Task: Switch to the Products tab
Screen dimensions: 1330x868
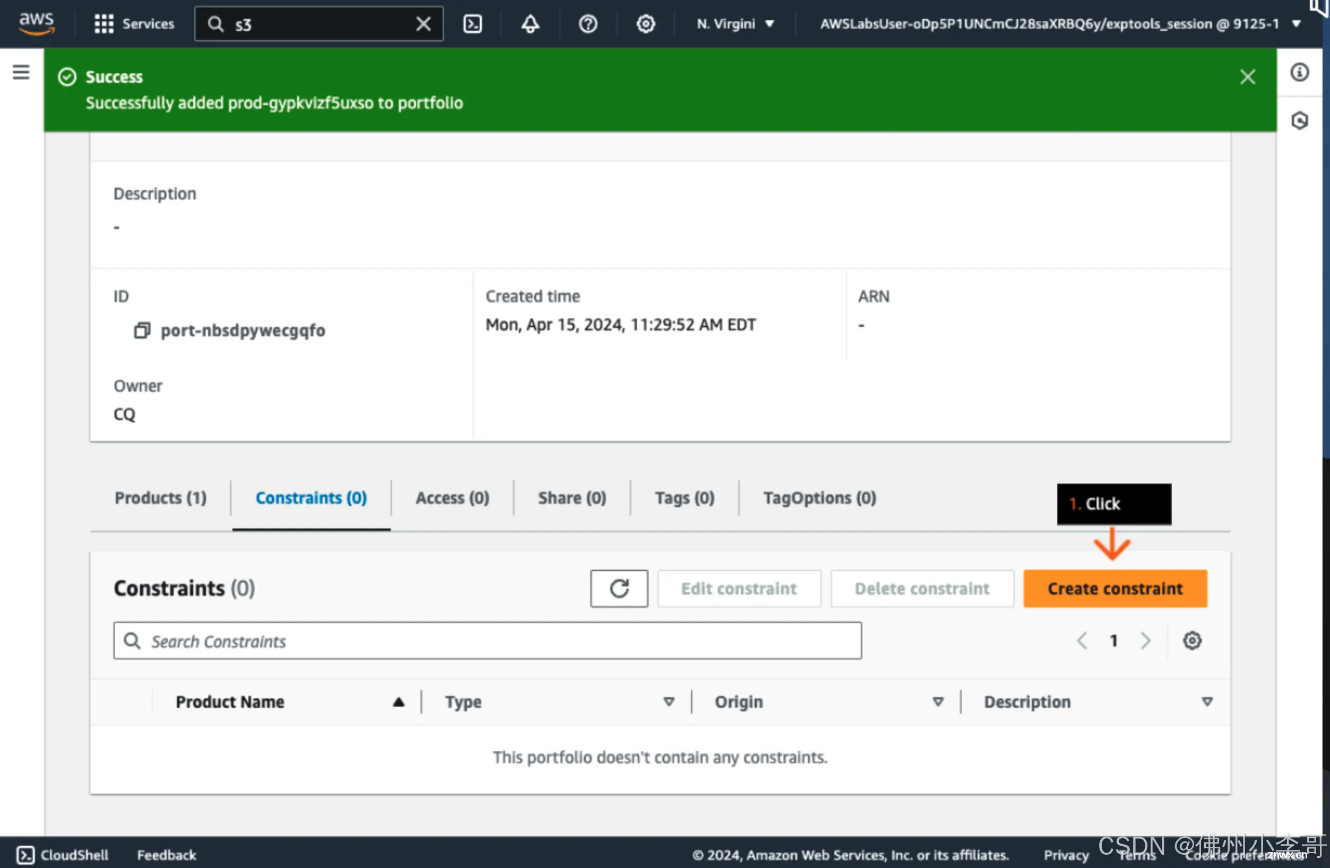Action: [160, 498]
